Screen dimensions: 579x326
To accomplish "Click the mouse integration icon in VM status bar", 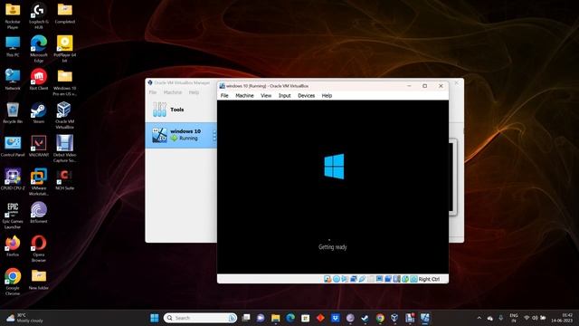I will tap(405, 279).
